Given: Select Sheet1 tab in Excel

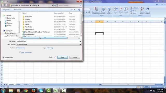Looking at the screenshot, I should click(x=11, y=84).
